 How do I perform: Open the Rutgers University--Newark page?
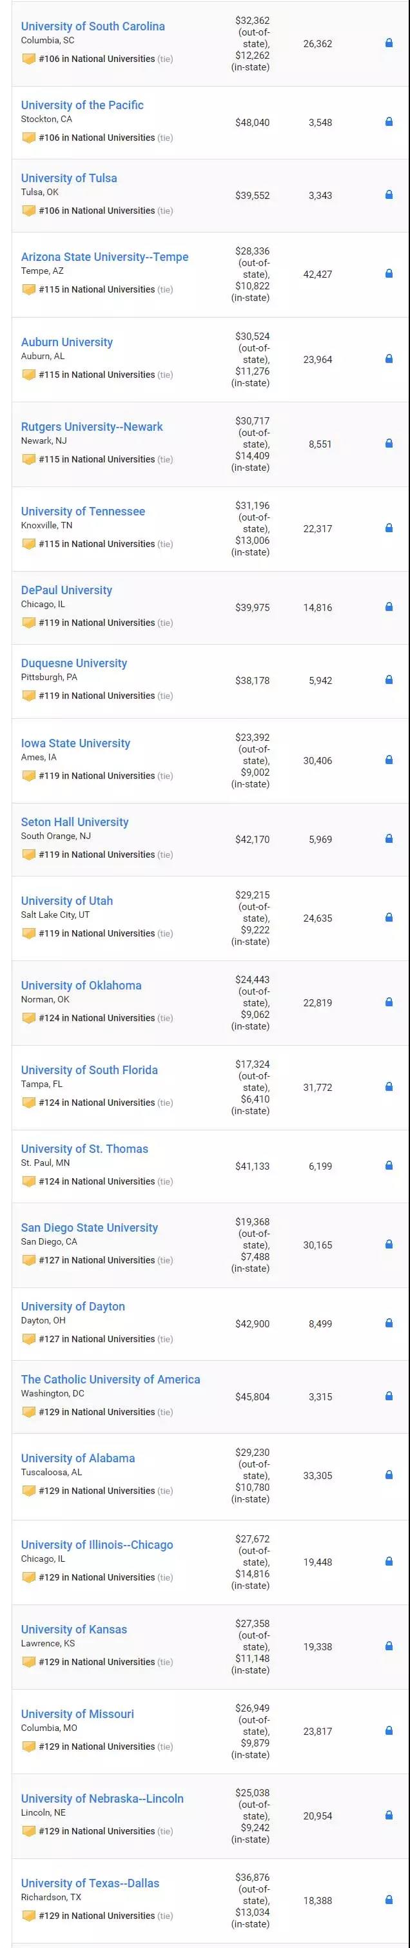[x=92, y=426]
